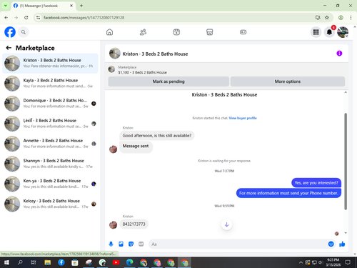Open File Explorer from the taskbar
The width and height of the screenshot is (357, 268).
point(48,262)
